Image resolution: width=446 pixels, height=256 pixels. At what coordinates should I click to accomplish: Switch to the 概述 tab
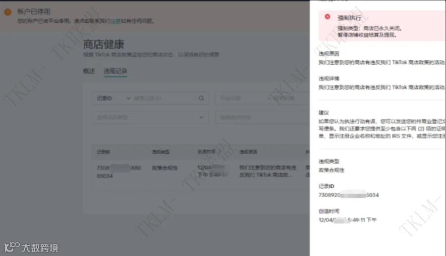pos(89,71)
